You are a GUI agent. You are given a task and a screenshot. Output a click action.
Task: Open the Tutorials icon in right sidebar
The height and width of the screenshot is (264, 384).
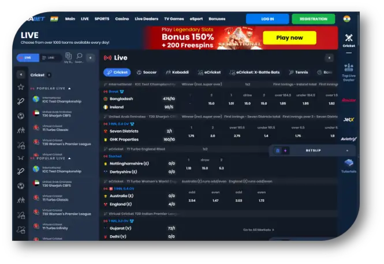[349, 165]
